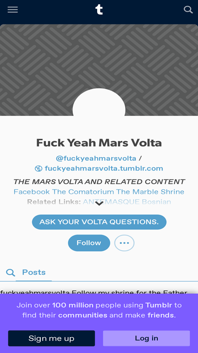Click Ask Your Volta Questions button
This screenshot has width=198, height=353.
pyautogui.click(x=99, y=222)
